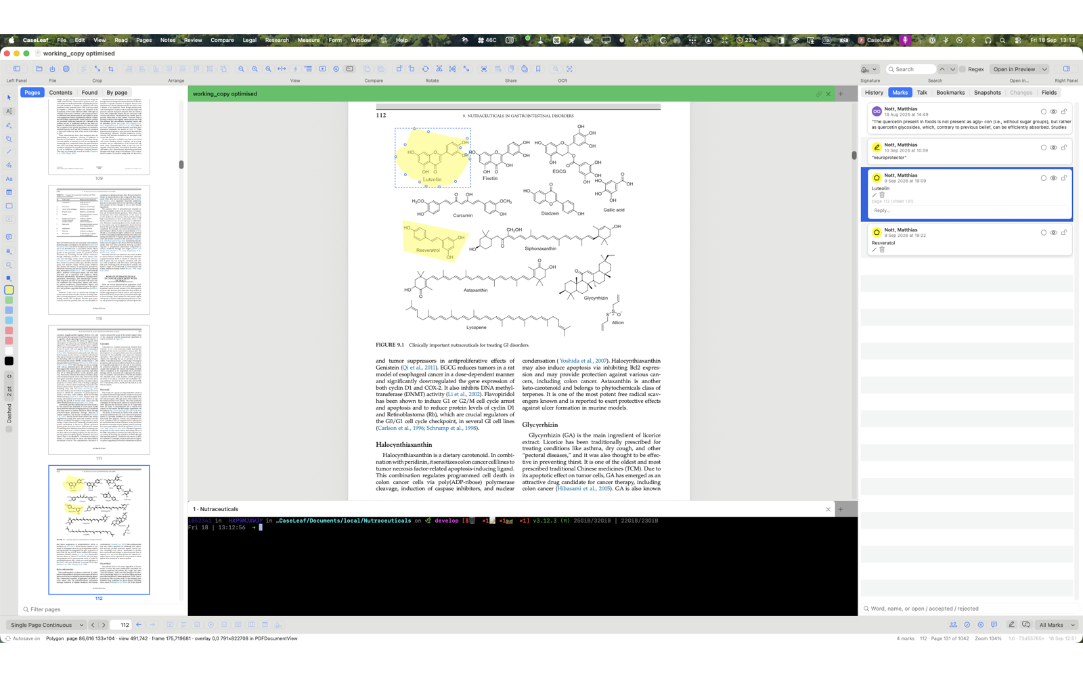The image size is (1083, 677).
Task: Click the zoom out magnifier icon
Action: tap(241, 69)
